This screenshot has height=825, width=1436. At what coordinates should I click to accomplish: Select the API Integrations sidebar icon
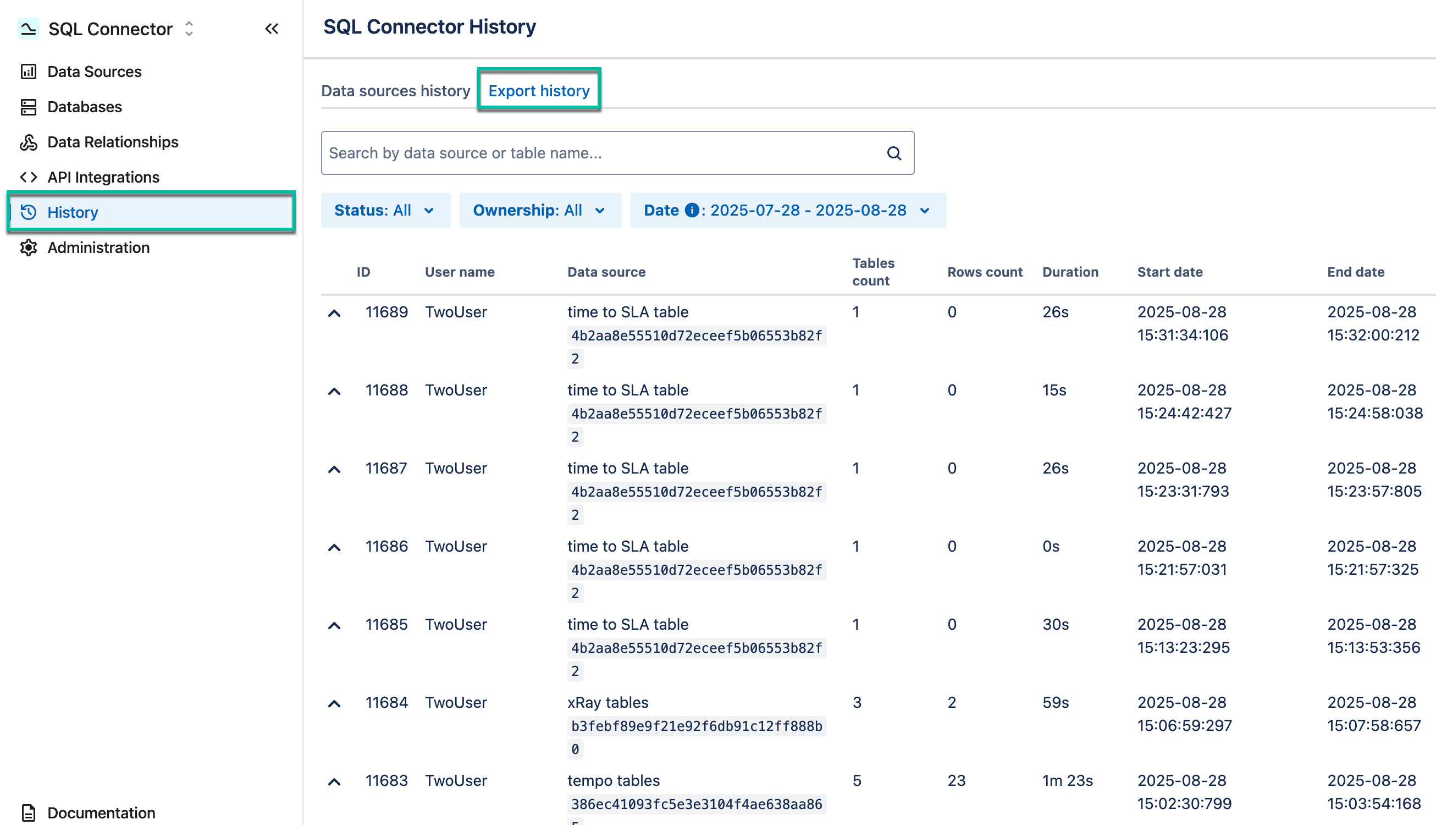pos(30,177)
